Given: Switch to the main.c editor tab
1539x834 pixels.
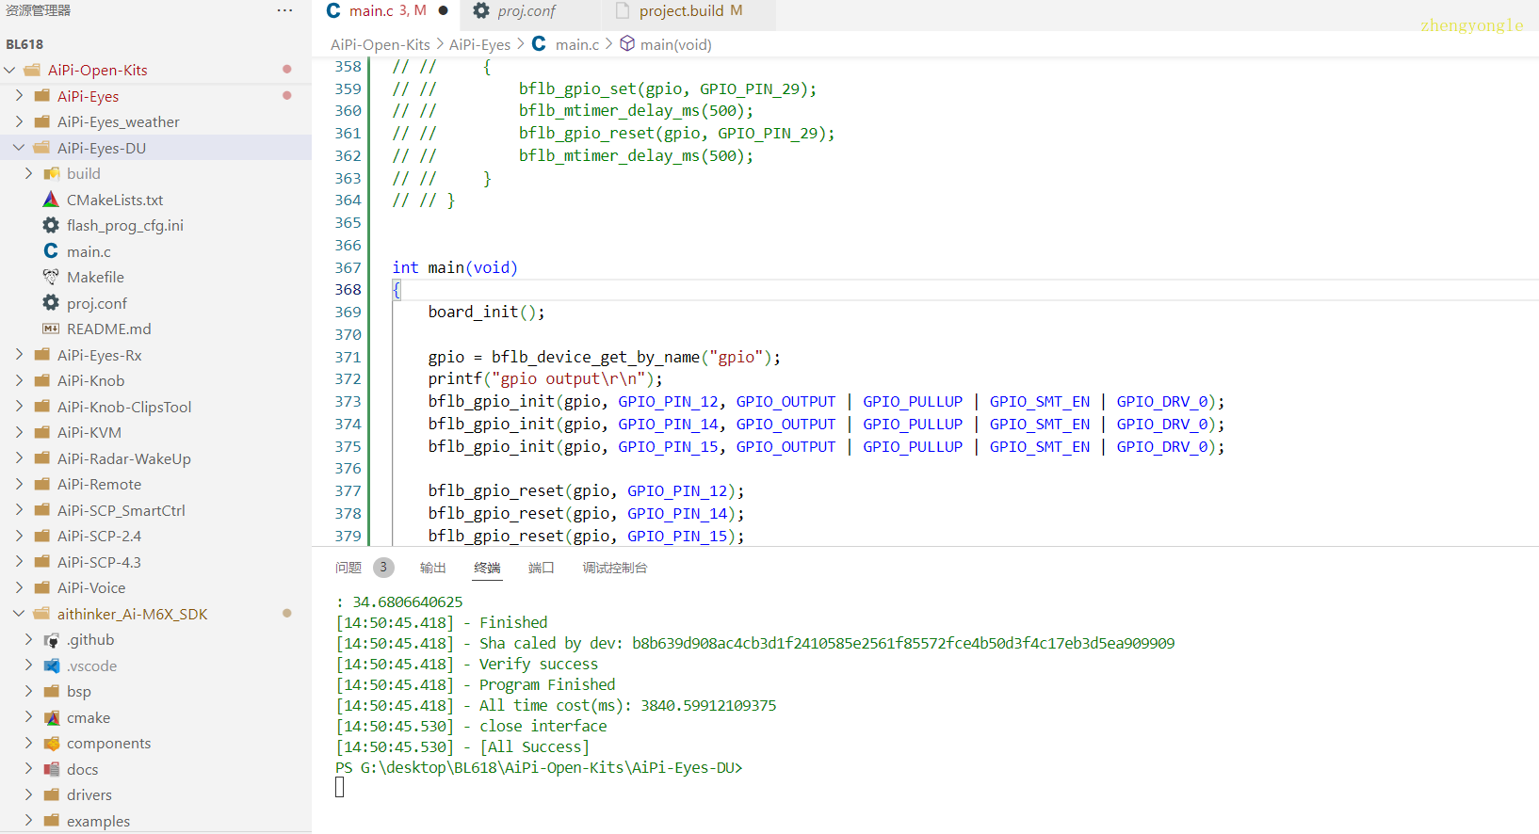Looking at the screenshot, I should coord(386,11).
